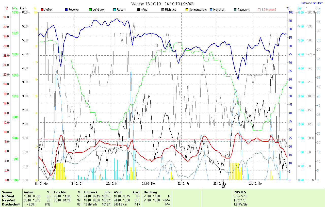Viewport: 325px width, 207px height.
Task: Click the red Außen legend swatch
Action: [x=42, y=10]
